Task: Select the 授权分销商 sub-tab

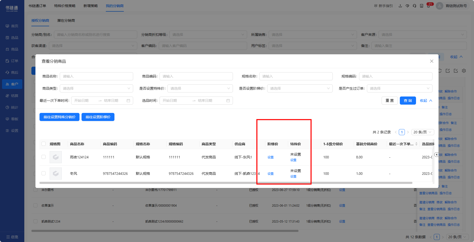Action: [40, 20]
